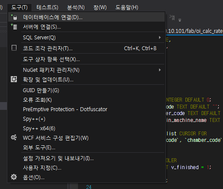
Task: Click CURSOR FOR keyword in editor
Action: (x=193, y=134)
